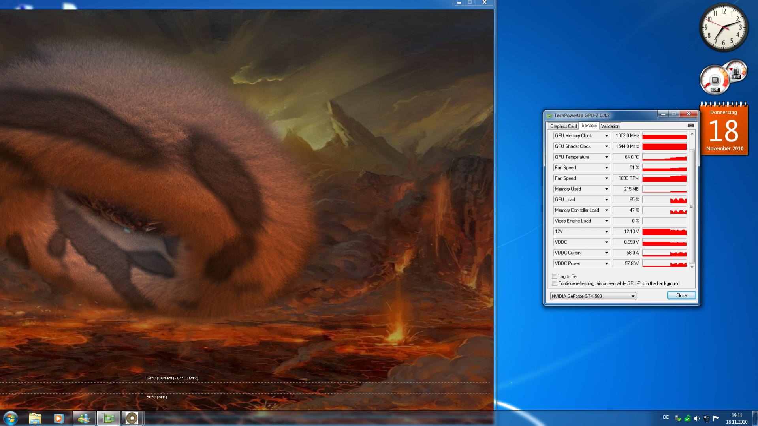Click the 57.8 W VDDC power value
Screen dimensions: 758x426
(x=626, y=264)
